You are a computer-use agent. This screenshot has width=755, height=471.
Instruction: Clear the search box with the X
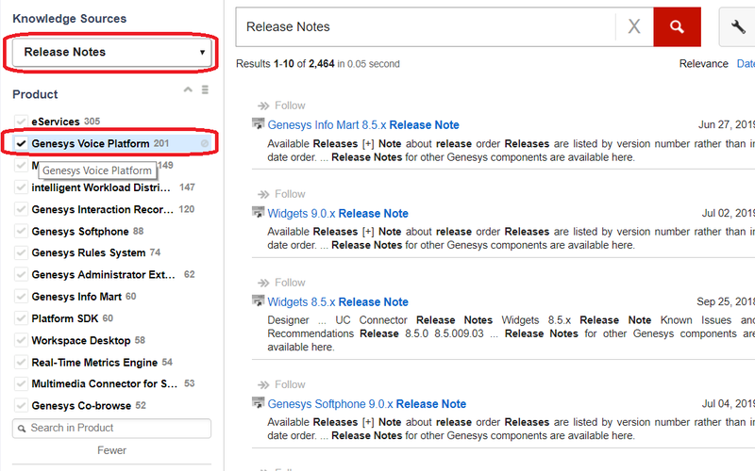[x=634, y=26]
